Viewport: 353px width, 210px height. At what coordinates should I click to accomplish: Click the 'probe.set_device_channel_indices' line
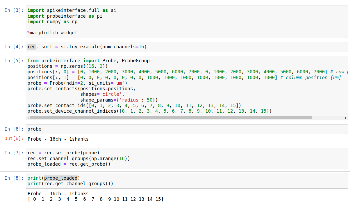tap(149, 111)
